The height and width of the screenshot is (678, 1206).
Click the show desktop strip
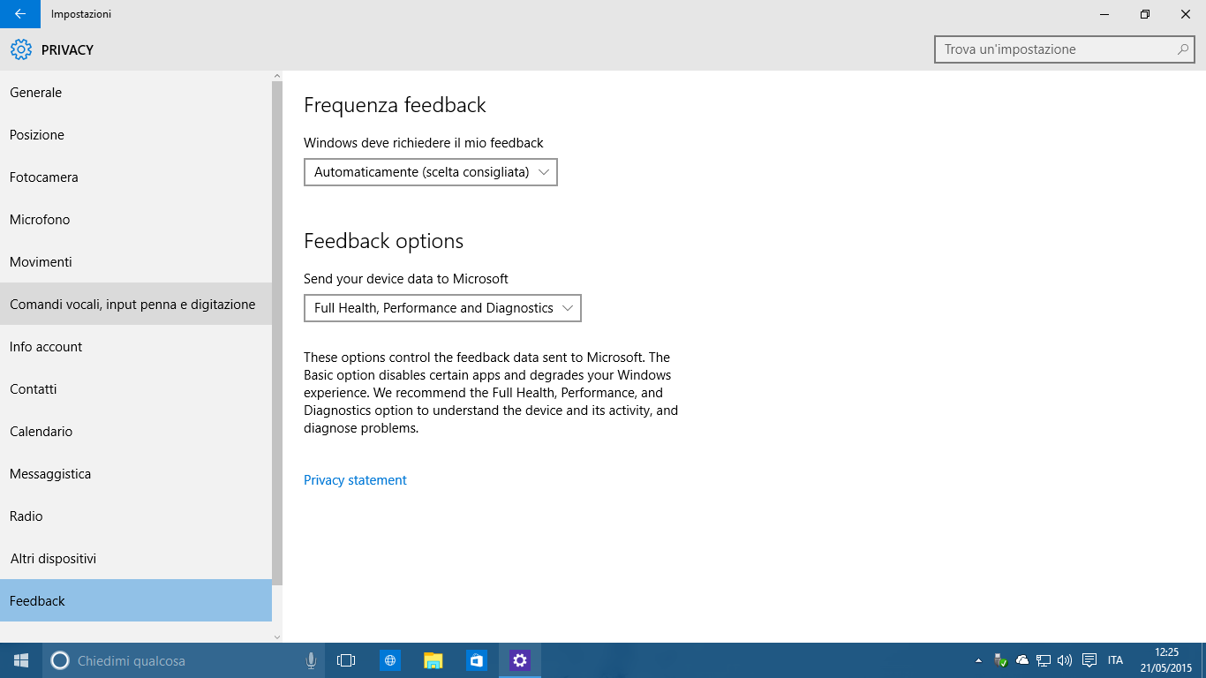1203,660
